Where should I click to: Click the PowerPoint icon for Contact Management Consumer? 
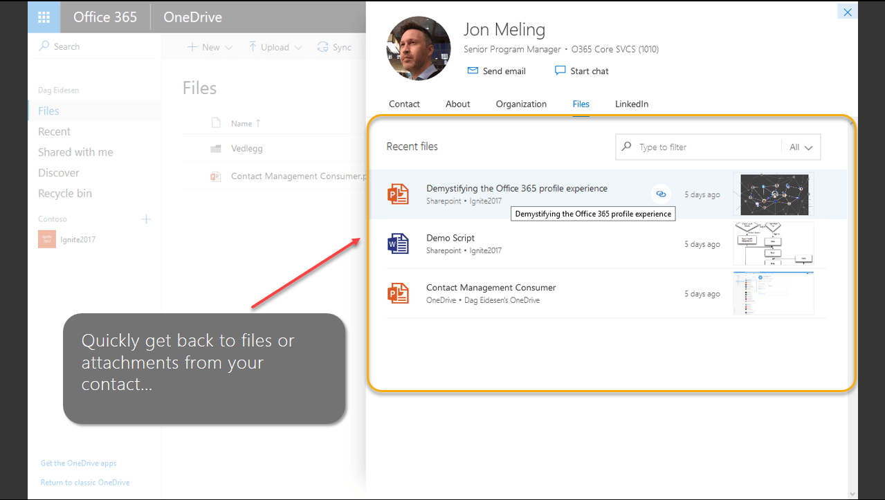point(399,293)
